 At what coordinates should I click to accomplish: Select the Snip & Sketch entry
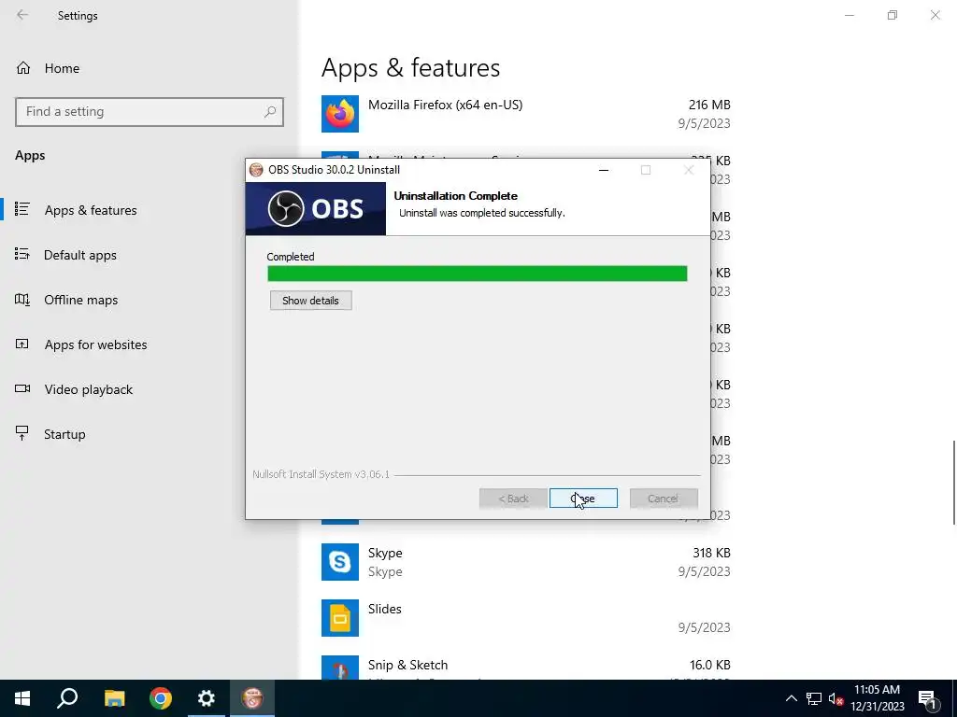point(526,667)
